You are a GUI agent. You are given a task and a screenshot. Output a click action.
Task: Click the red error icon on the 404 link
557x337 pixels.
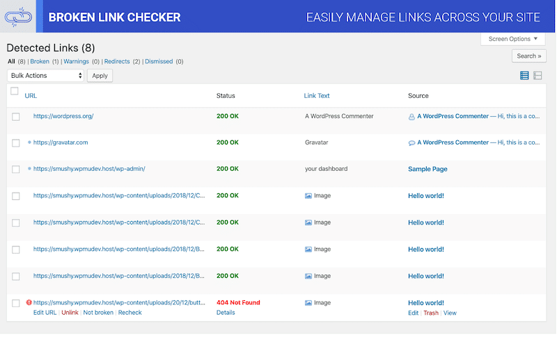(x=29, y=303)
